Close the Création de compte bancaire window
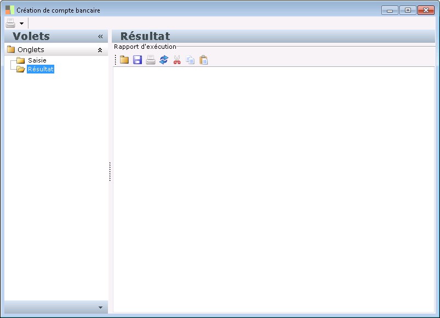 coord(426,10)
